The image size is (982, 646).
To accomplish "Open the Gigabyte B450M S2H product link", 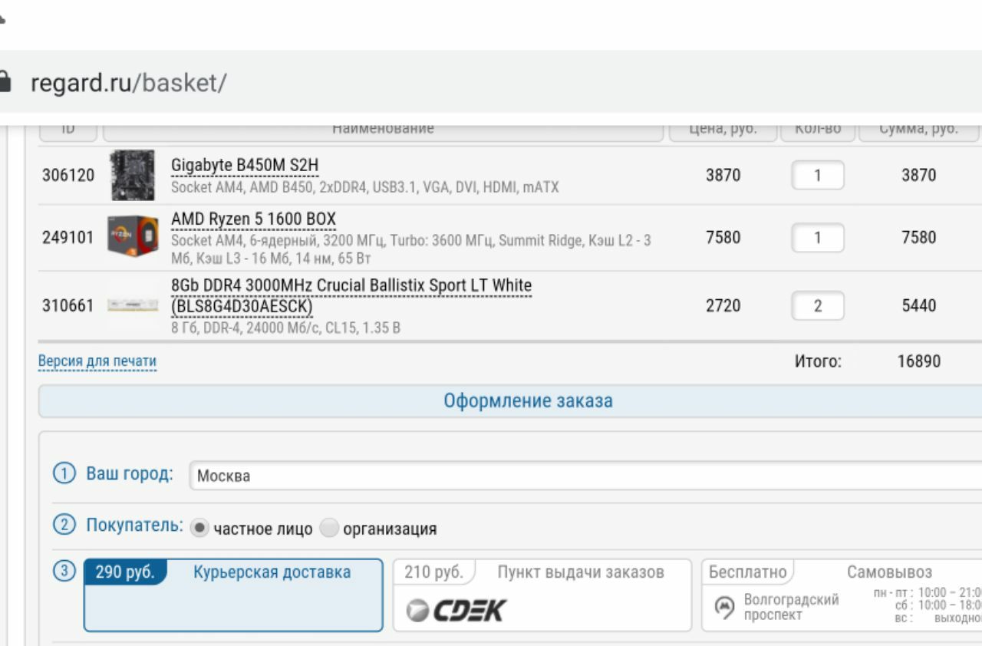I will coord(245,165).
